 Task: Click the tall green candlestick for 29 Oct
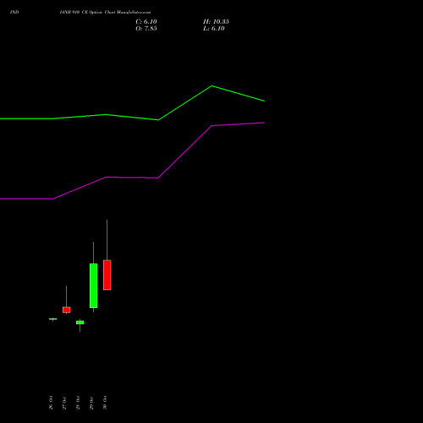tap(94, 285)
